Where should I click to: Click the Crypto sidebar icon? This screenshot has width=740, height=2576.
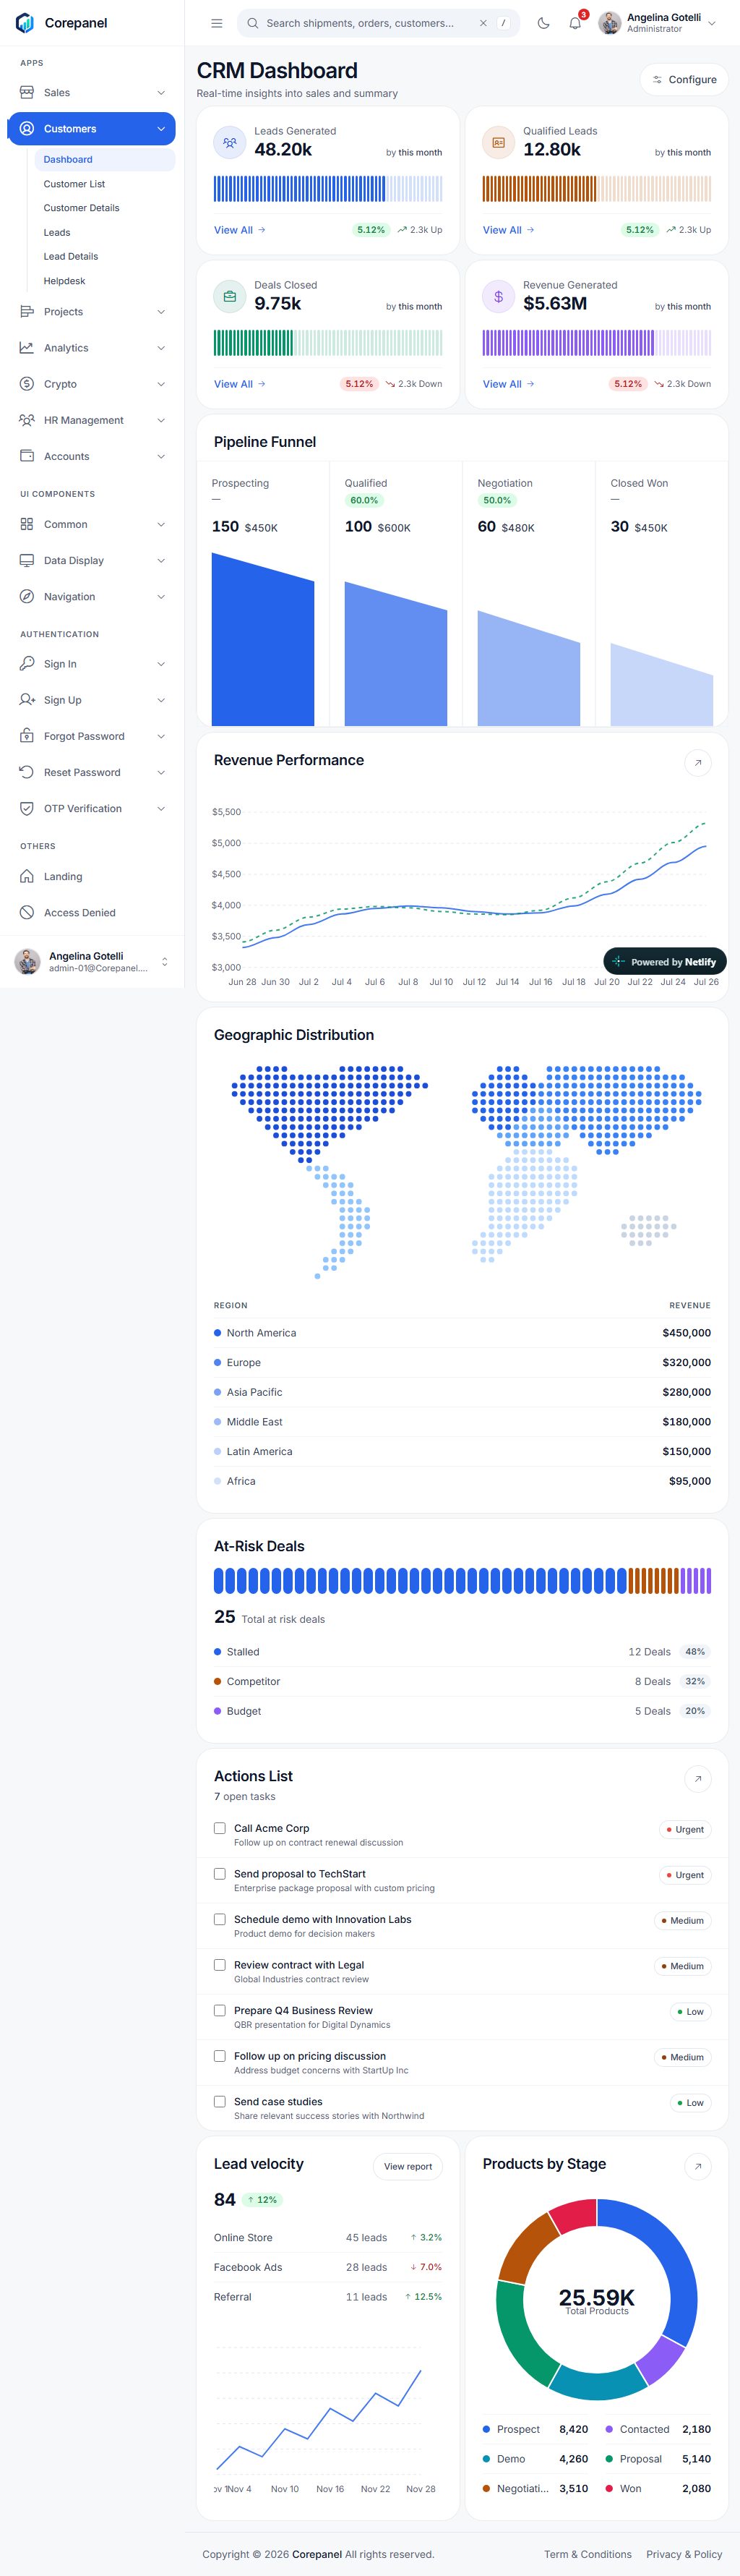point(27,384)
